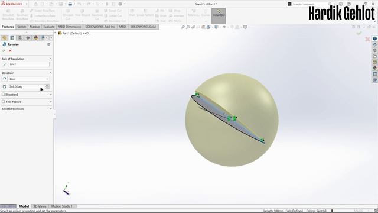Open the 3D Views bottom tab
This screenshot has height=213, width=378.
tap(40, 206)
